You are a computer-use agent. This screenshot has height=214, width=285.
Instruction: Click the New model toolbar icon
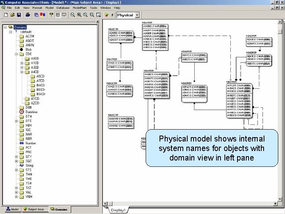coord(6,15)
